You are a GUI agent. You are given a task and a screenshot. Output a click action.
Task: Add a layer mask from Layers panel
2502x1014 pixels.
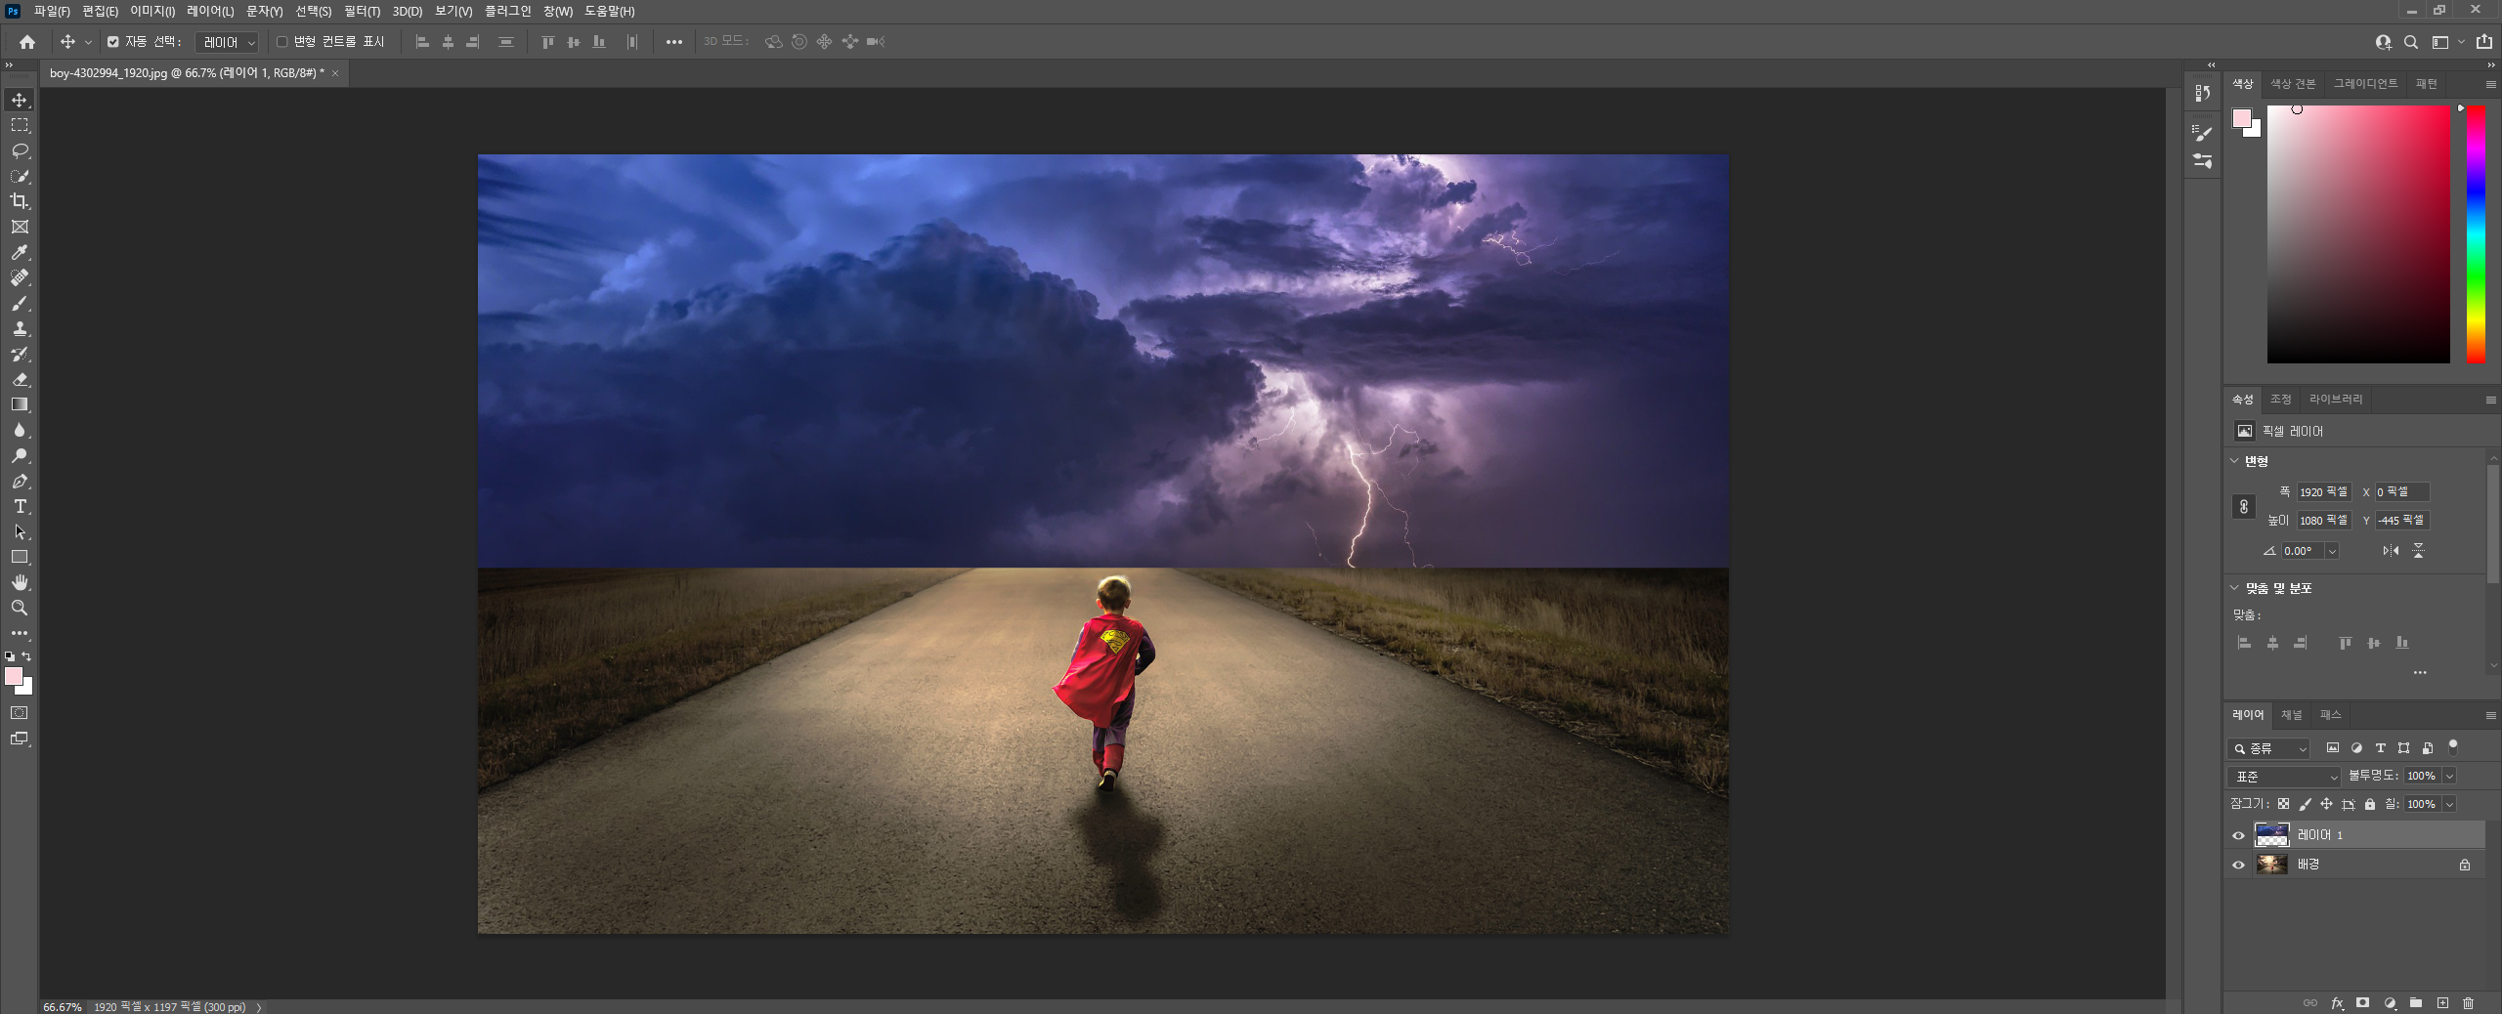[2362, 1003]
